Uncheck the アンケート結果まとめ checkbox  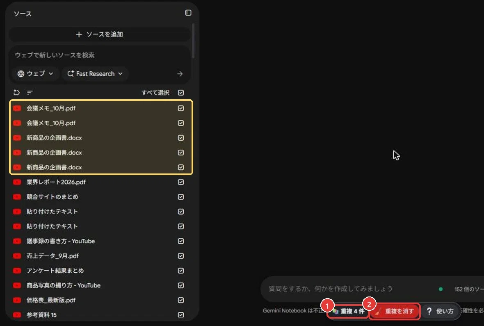coord(181,271)
